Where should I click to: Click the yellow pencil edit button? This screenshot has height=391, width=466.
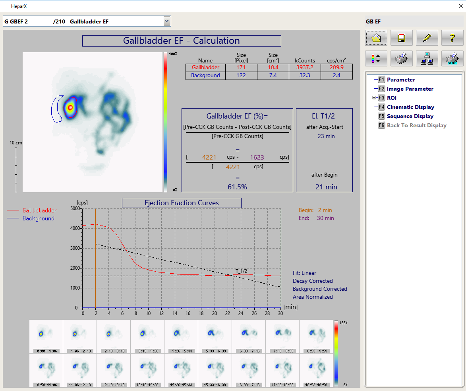click(x=427, y=38)
